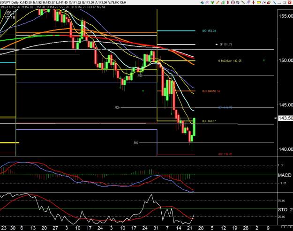Click the 140.00 price axis label

pyautogui.click(x=285, y=149)
